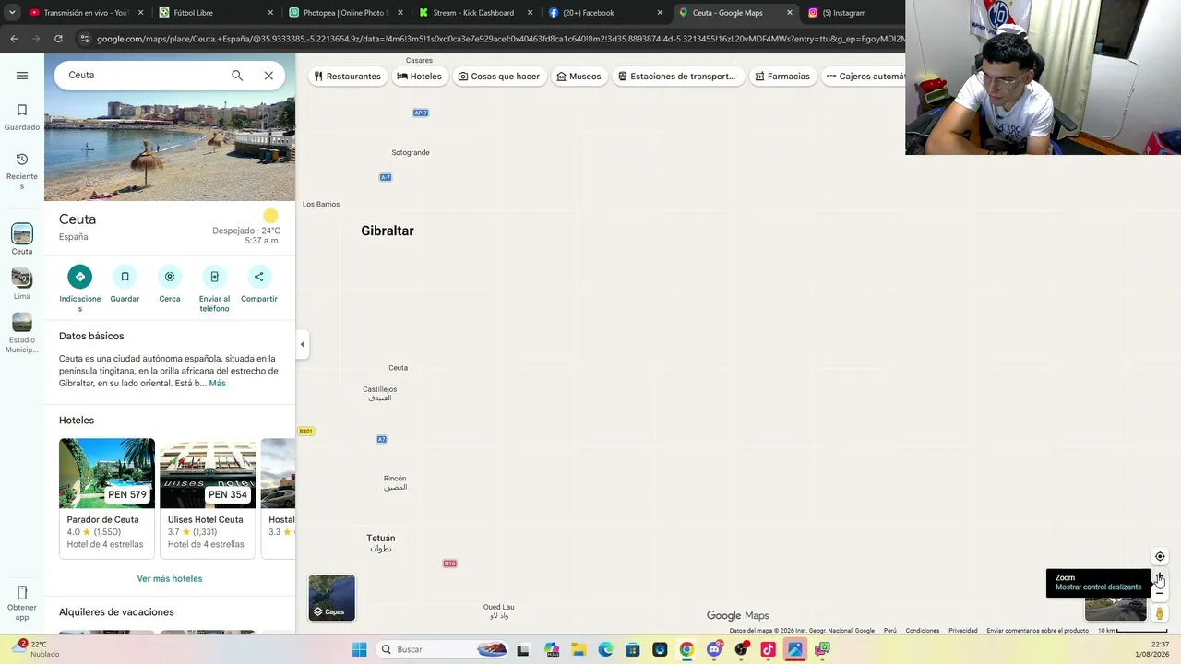Search nearby with Cerca button
This screenshot has width=1181, height=664.
click(x=170, y=277)
